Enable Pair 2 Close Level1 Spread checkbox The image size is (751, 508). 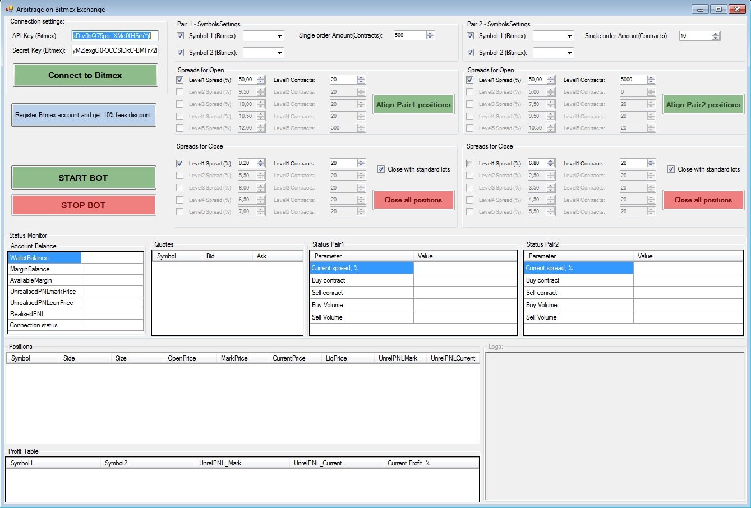tap(470, 164)
